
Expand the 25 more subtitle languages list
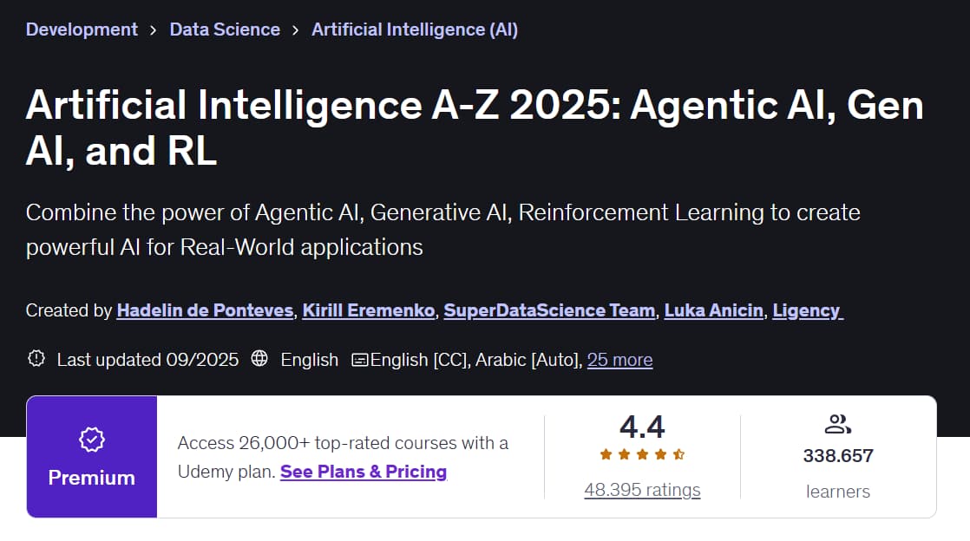coord(619,360)
